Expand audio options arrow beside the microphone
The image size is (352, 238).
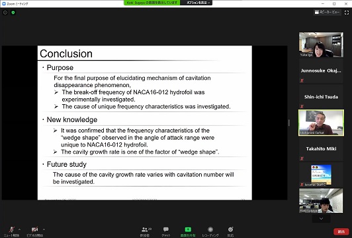[19, 229]
